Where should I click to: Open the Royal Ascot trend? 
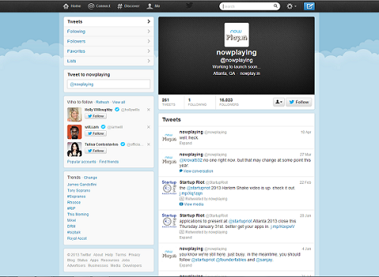(x=77, y=238)
